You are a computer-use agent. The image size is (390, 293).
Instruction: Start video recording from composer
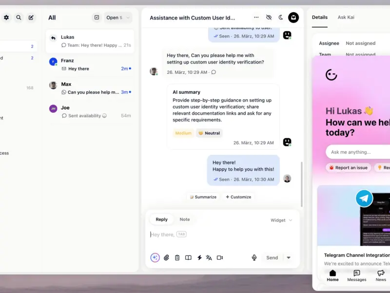point(220,258)
